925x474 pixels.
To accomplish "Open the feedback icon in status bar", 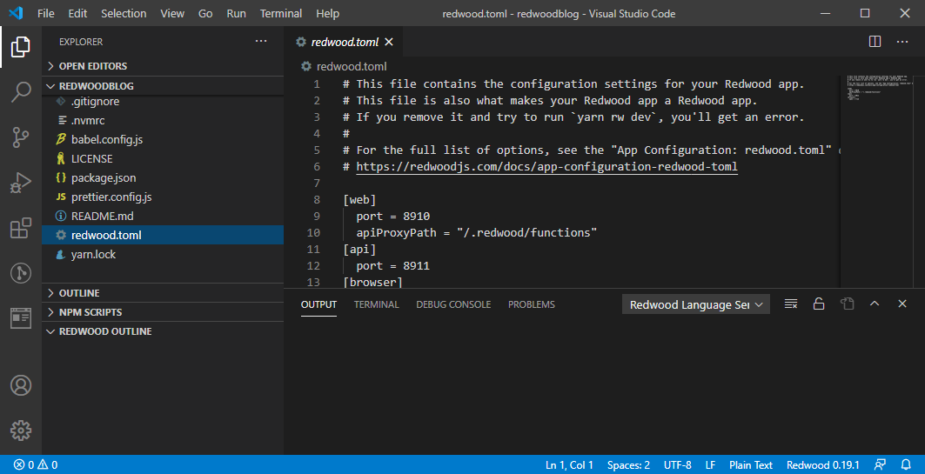I will (880, 465).
